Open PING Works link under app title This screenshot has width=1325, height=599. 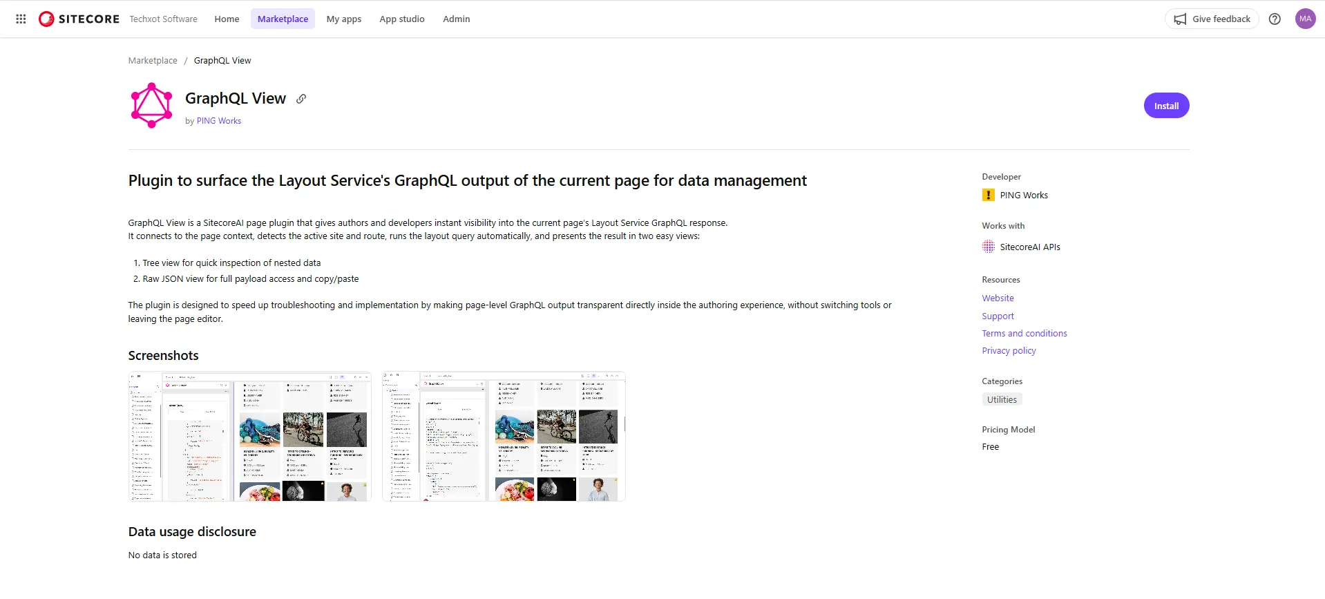pyautogui.click(x=219, y=121)
